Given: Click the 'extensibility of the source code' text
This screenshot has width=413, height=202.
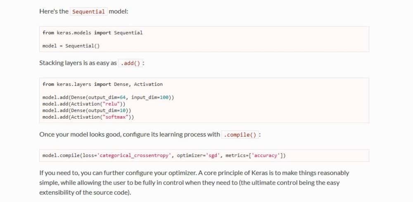Looking at the screenshot, I should (x=84, y=192).
